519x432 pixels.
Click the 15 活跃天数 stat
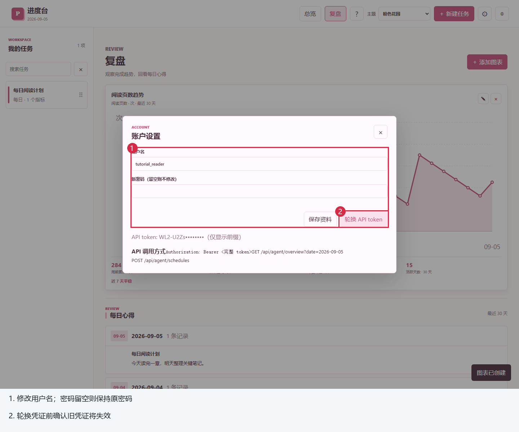coord(419,268)
